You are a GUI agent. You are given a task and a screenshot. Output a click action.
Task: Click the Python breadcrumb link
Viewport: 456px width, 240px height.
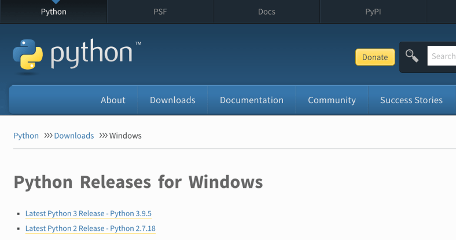click(26, 136)
